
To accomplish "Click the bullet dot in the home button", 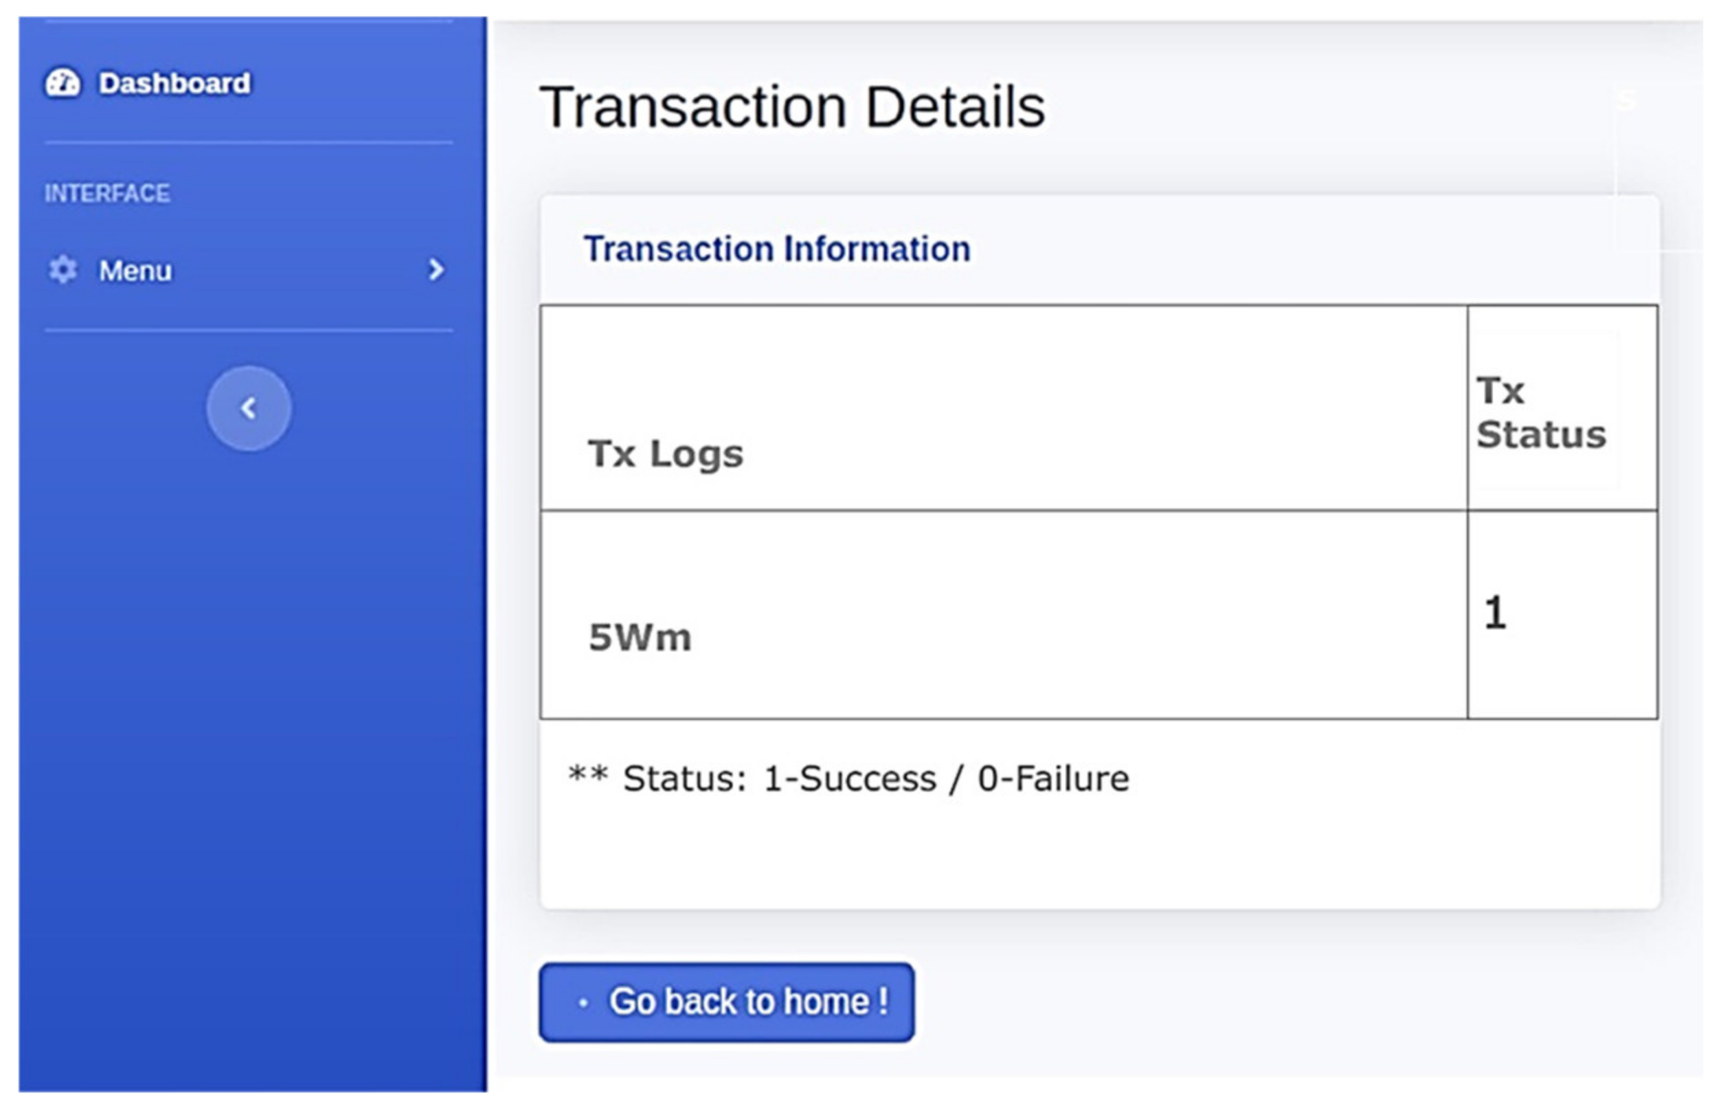I will point(583,1002).
